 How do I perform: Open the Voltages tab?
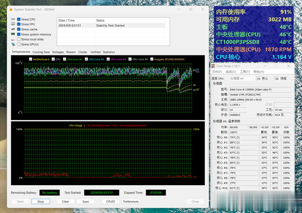(x=58, y=52)
